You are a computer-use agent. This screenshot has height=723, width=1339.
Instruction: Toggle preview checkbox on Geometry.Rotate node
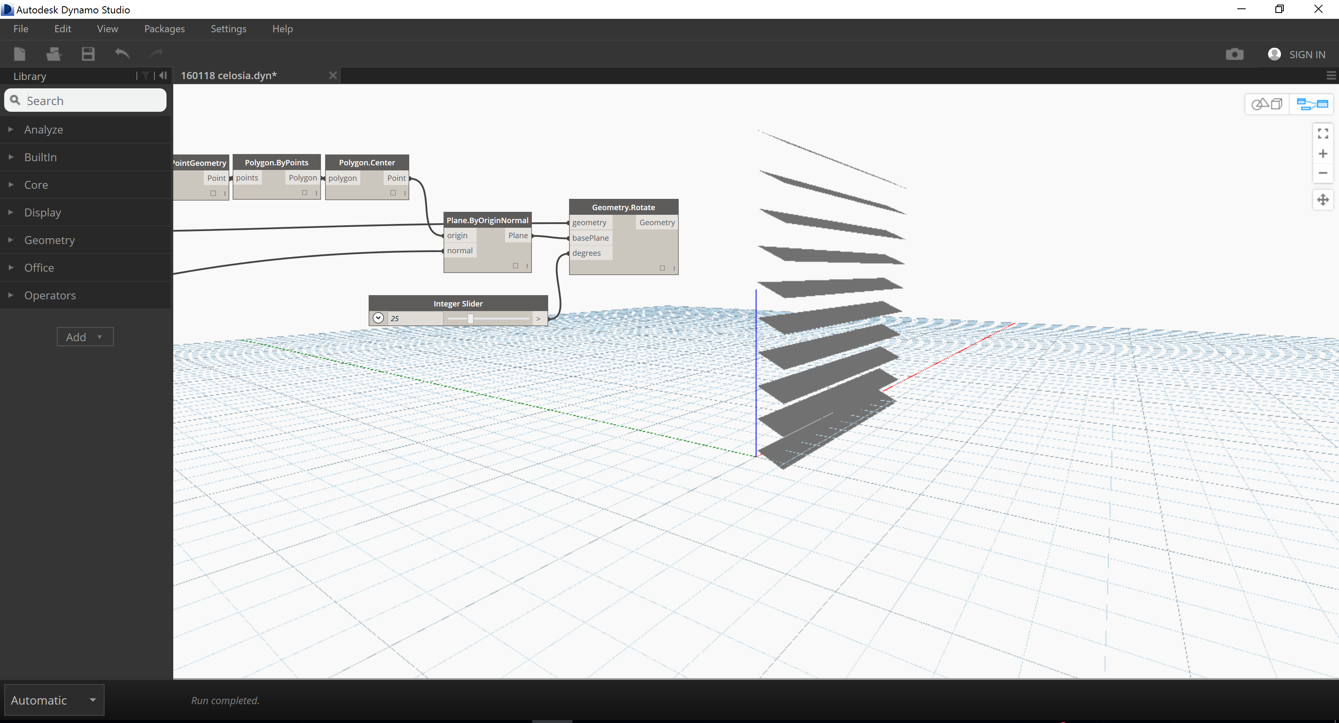tap(662, 268)
